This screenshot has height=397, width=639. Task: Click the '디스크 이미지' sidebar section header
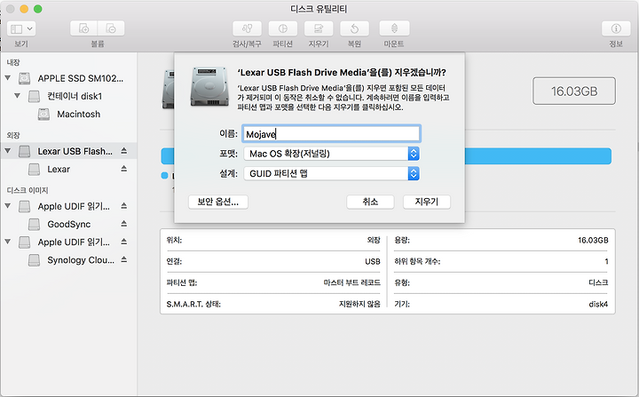[28, 190]
